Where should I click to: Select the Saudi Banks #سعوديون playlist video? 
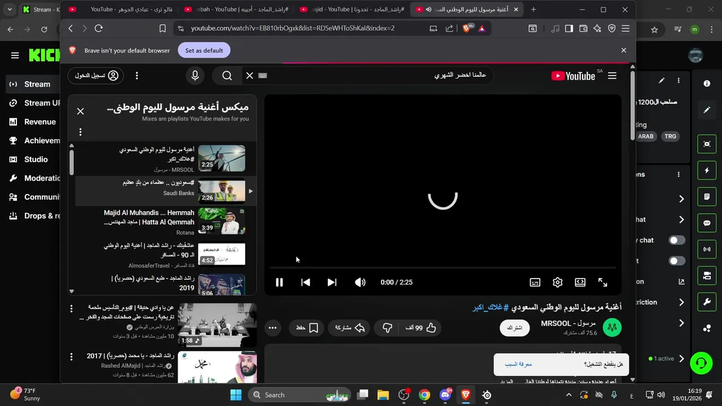click(x=165, y=191)
